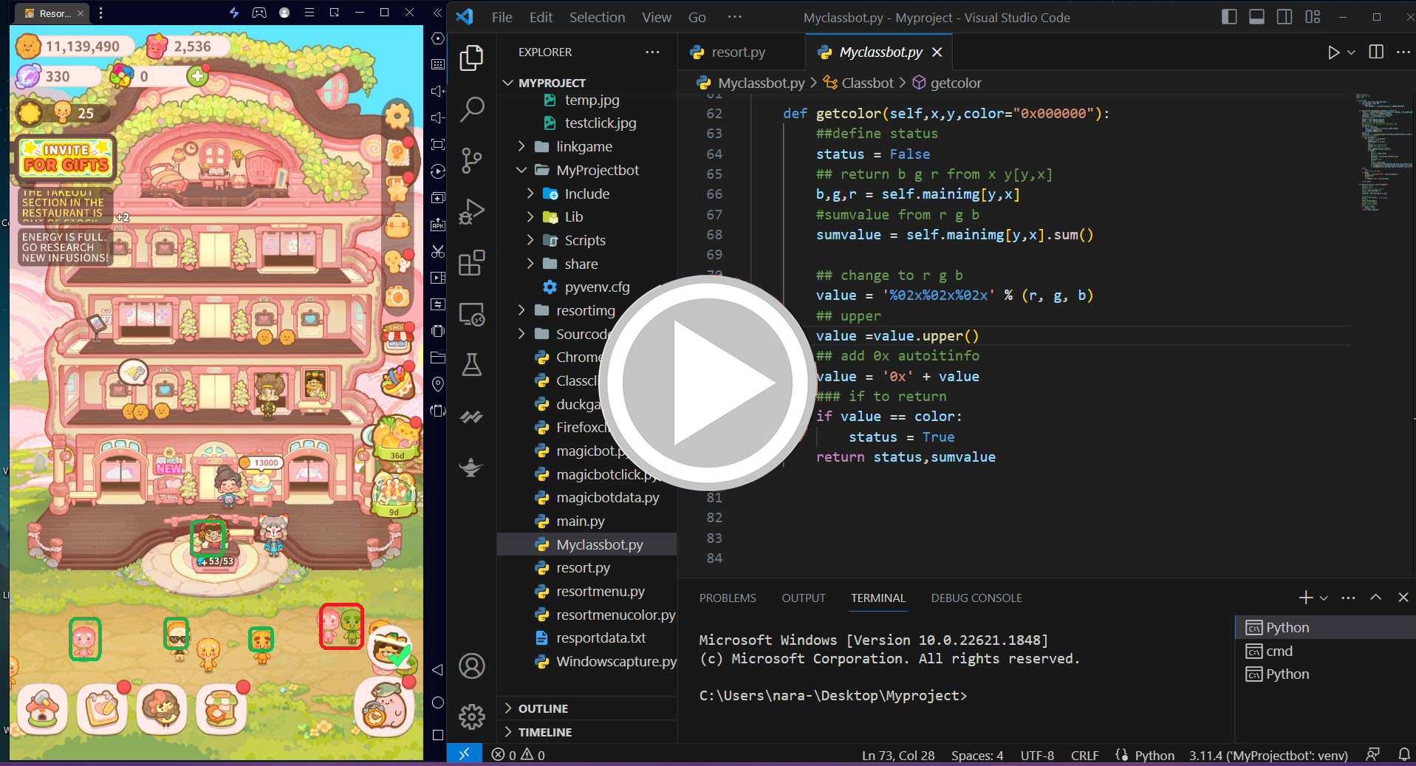Open the house build menu in game
Image resolution: width=1416 pixels, height=766 pixels.
coord(43,709)
